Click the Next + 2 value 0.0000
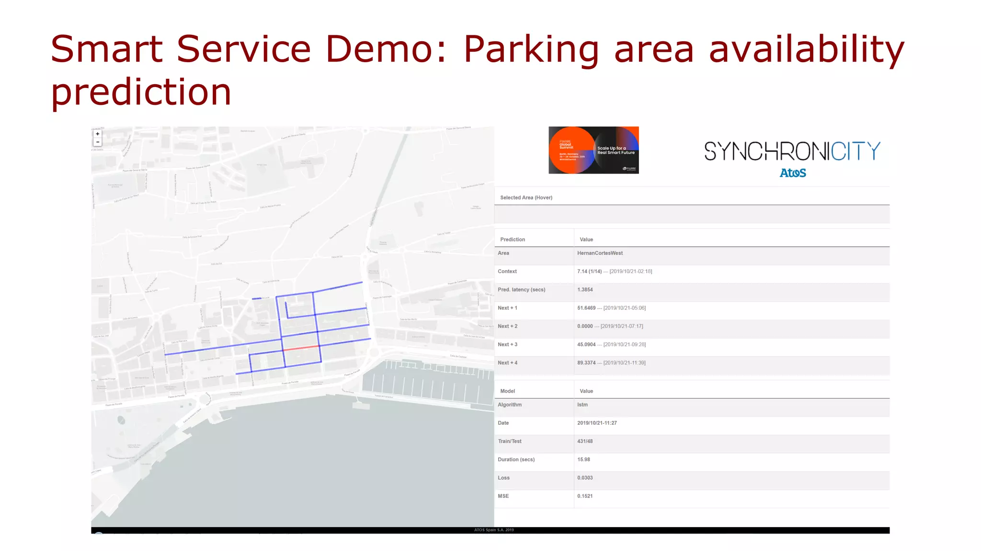The image size is (981, 551). [x=585, y=326]
